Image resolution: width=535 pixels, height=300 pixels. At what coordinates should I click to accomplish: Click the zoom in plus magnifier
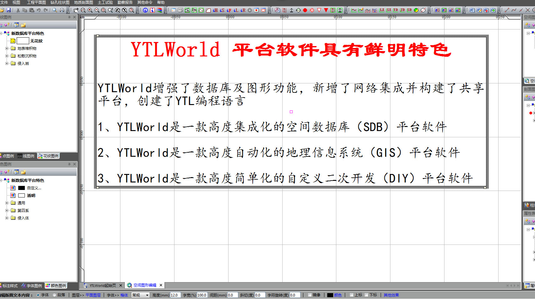point(90,10)
